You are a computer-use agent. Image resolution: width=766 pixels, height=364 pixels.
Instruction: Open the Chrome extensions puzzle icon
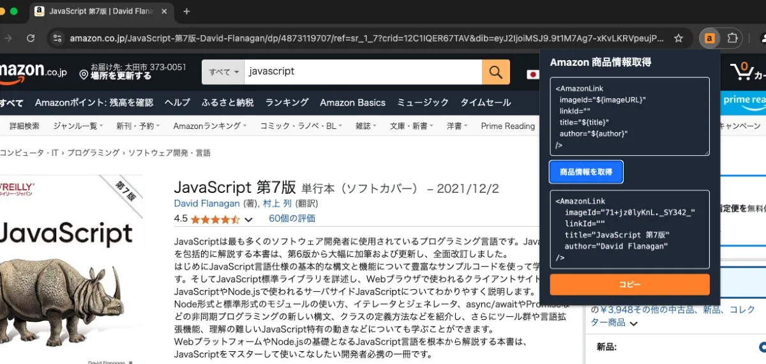(732, 38)
